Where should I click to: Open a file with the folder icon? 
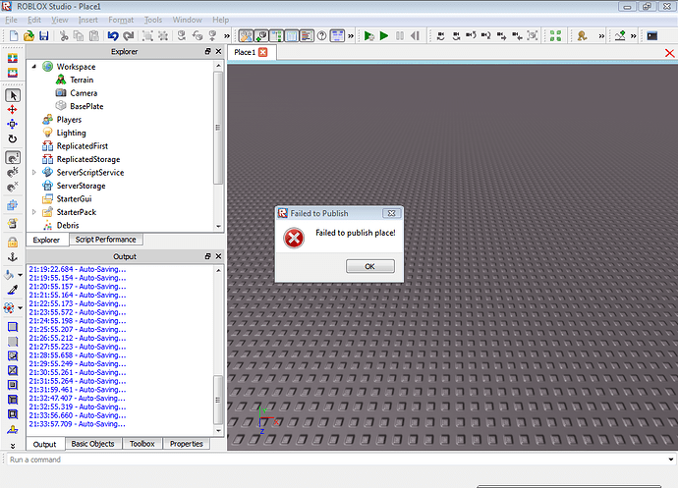pyautogui.click(x=28, y=36)
